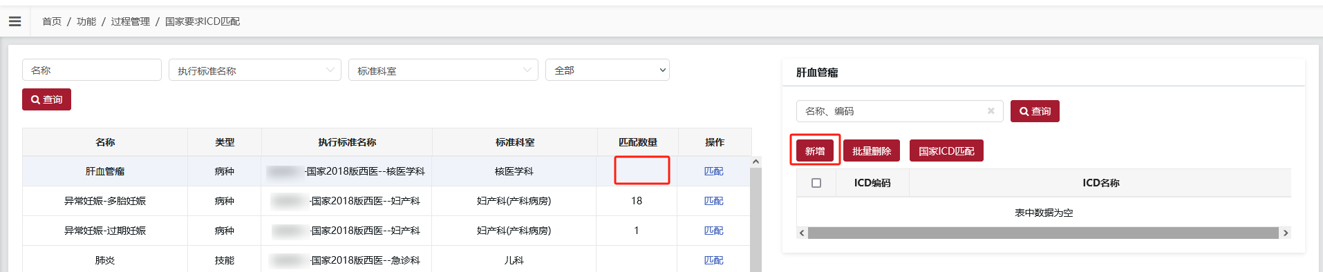The height and width of the screenshot is (272, 1323).
Task: Click 技能 type cell in 肺炎 row
Action: [x=225, y=260]
